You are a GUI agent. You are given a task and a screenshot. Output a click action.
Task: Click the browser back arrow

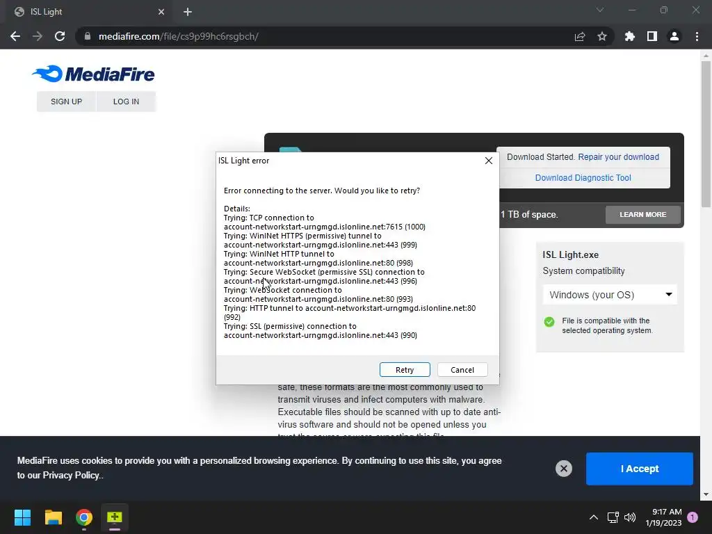pos(15,36)
